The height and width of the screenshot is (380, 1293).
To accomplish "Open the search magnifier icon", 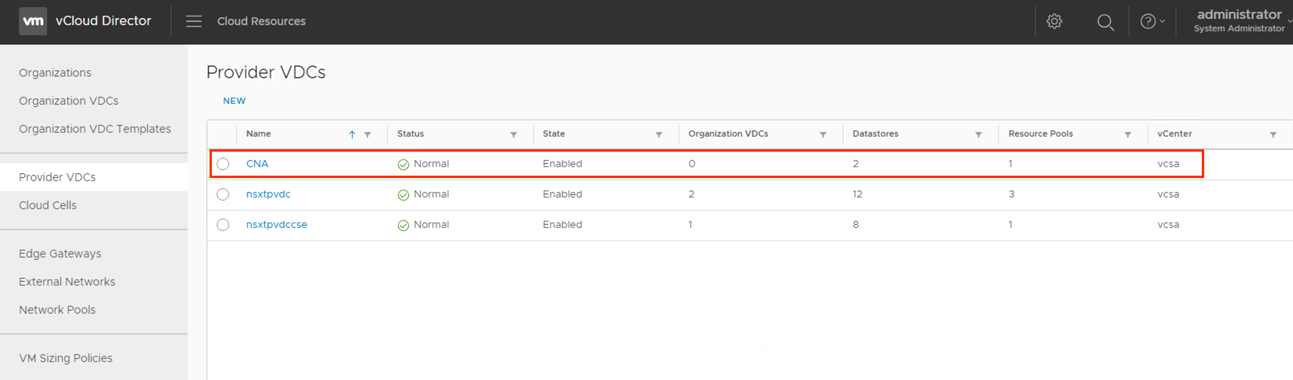I will (x=1105, y=21).
